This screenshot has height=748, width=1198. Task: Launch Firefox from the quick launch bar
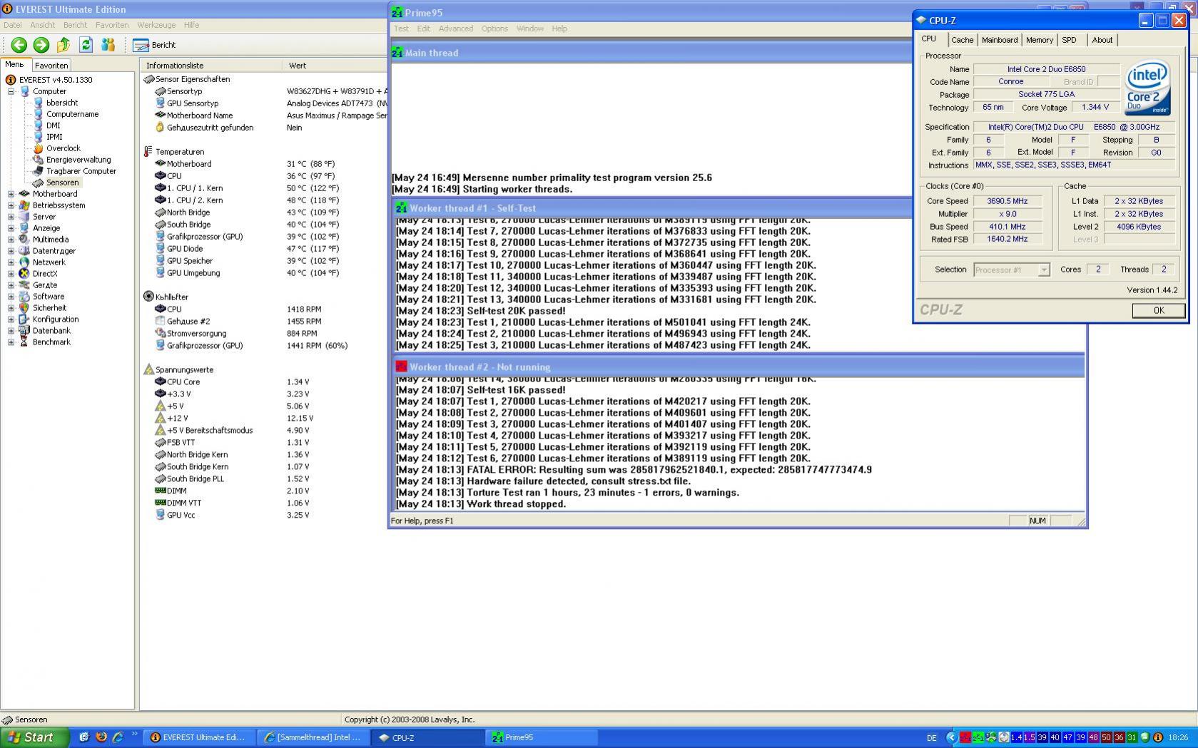coord(101,737)
